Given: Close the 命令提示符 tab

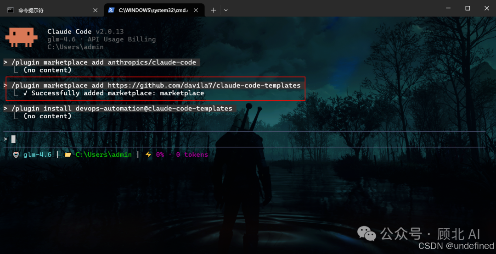Looking at the screenshot, I should point(95,10).
